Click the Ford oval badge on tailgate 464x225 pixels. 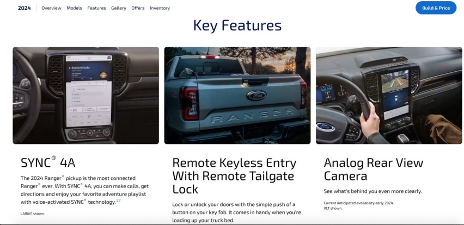click(x=257, y=95)
